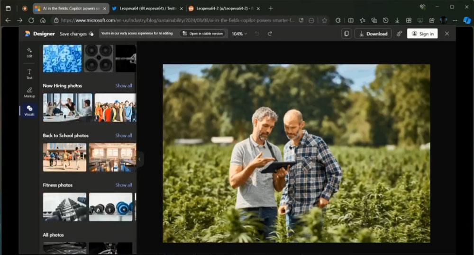Show all Now Hiring photos
This screenshot has width=474, height=255.
(124, 86)
